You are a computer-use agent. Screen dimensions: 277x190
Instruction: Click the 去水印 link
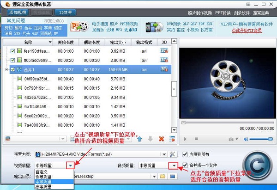click(x=131, y=30)
